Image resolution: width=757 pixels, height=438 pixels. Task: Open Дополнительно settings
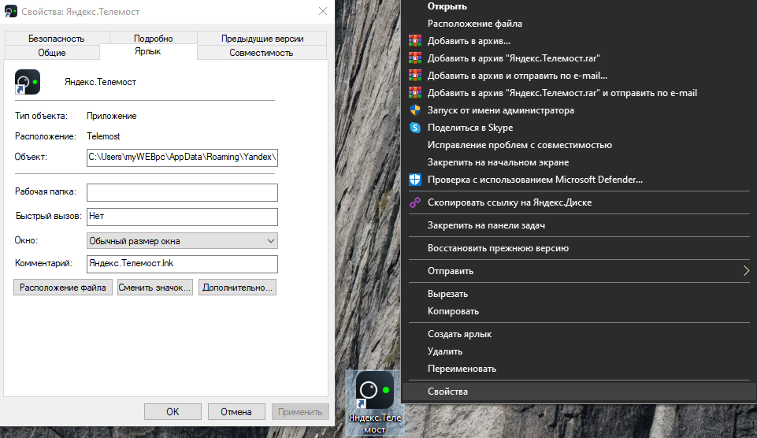tap(238, 288)
